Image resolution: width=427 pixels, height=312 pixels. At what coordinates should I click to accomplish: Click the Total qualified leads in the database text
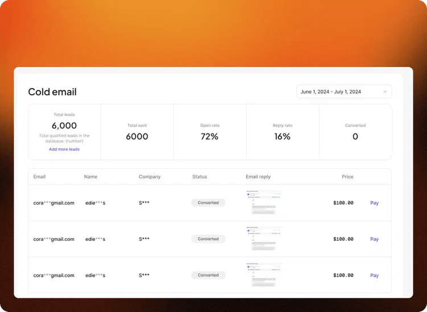64,138
